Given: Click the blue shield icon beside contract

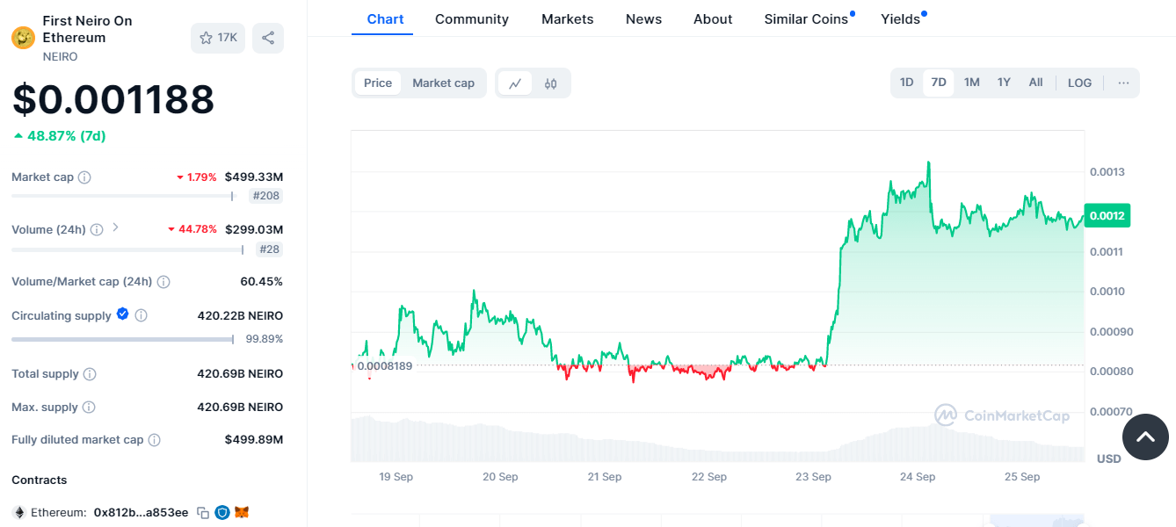Looking at the screenshot, I should tap(222, 512).
